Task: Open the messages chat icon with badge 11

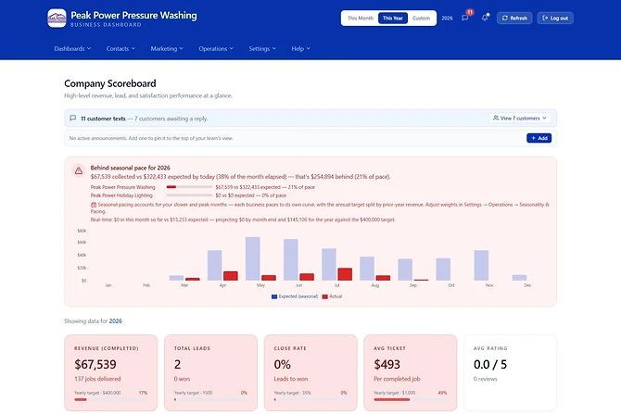Action: (x=465, y=18)
